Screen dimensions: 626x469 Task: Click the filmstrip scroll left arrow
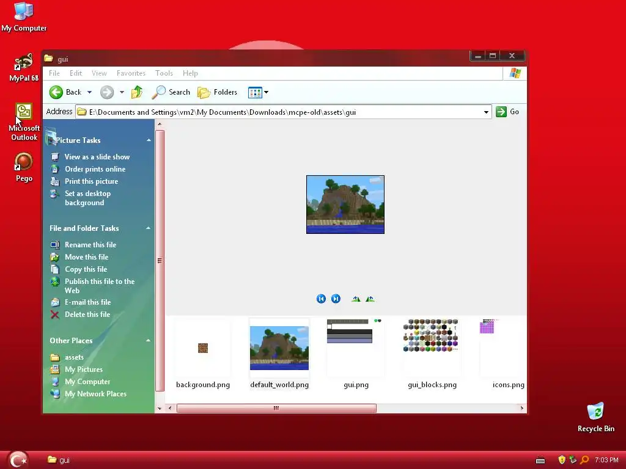(x=170, y=408)
